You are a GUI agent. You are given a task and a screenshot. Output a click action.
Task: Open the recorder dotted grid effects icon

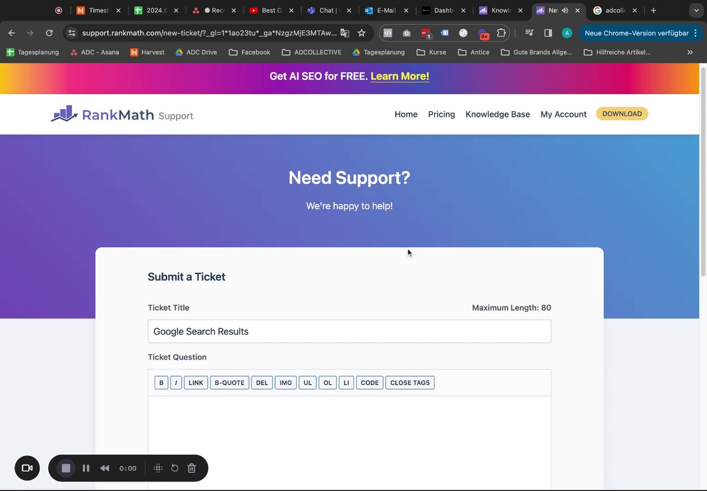[157, 468]
